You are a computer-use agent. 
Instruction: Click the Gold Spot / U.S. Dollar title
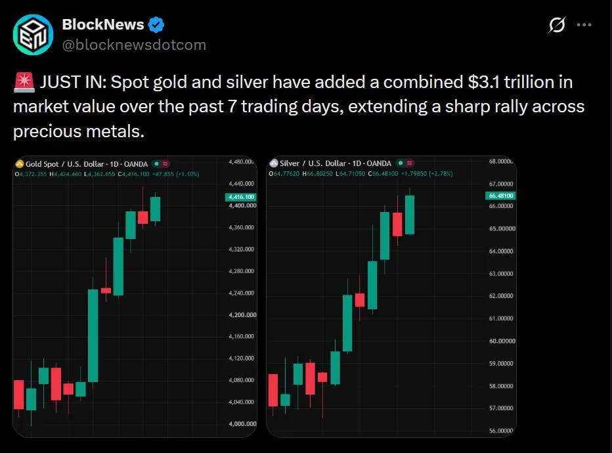point(65,164)
